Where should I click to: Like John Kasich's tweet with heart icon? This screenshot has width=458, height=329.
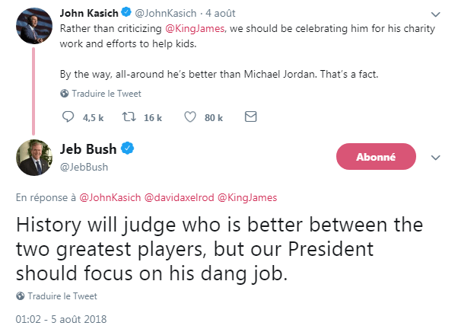coord(191,117)
